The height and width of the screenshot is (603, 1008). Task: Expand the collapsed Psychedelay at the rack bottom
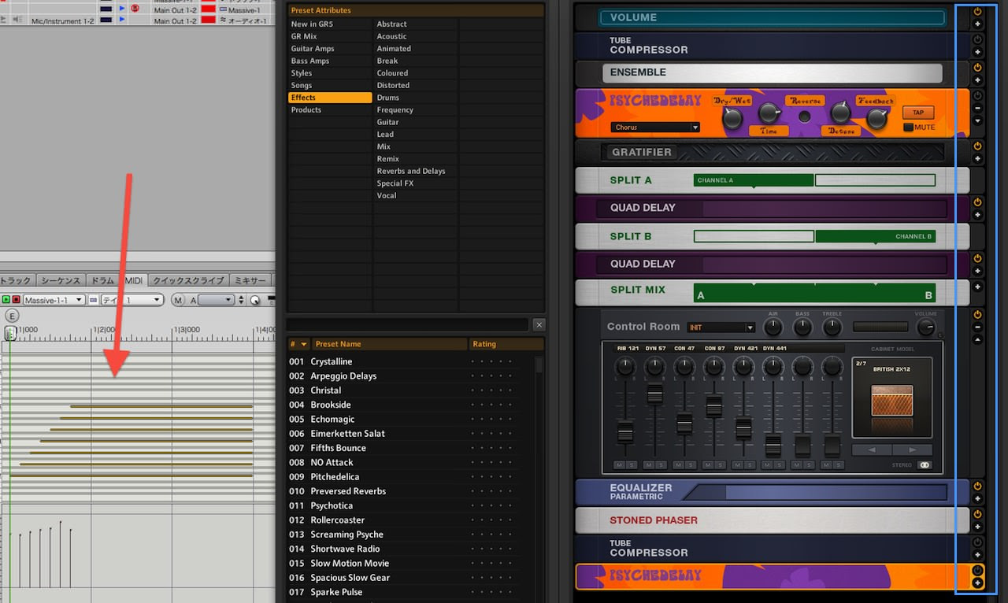[977, 583]
